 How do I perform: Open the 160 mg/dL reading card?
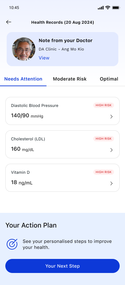coord(62,144)
